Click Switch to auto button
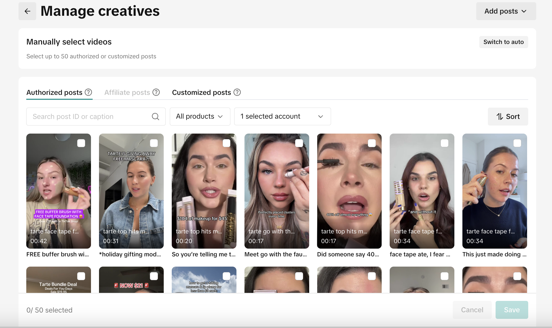This screenshot has width=552, height=328. [x=503, y=42]
